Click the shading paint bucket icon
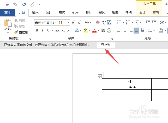This screenshot has width=168, height=123. pyautogui.click(x=161, y=30)
